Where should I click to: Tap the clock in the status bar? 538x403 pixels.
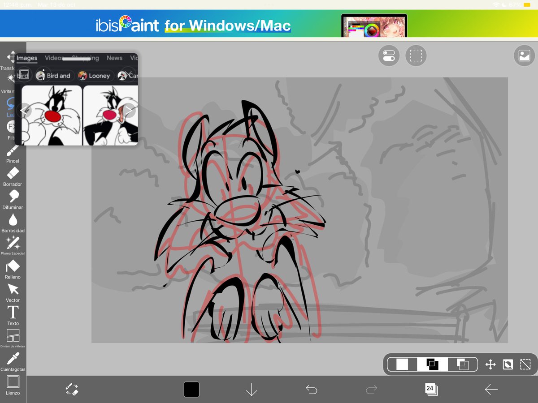pyautogui.click(x=18, y=4)
